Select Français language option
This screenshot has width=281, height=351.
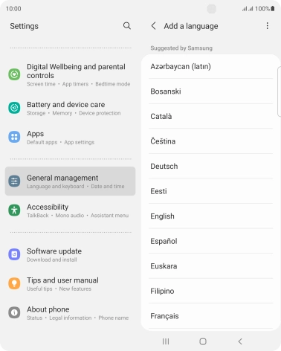tap(210, 316)
